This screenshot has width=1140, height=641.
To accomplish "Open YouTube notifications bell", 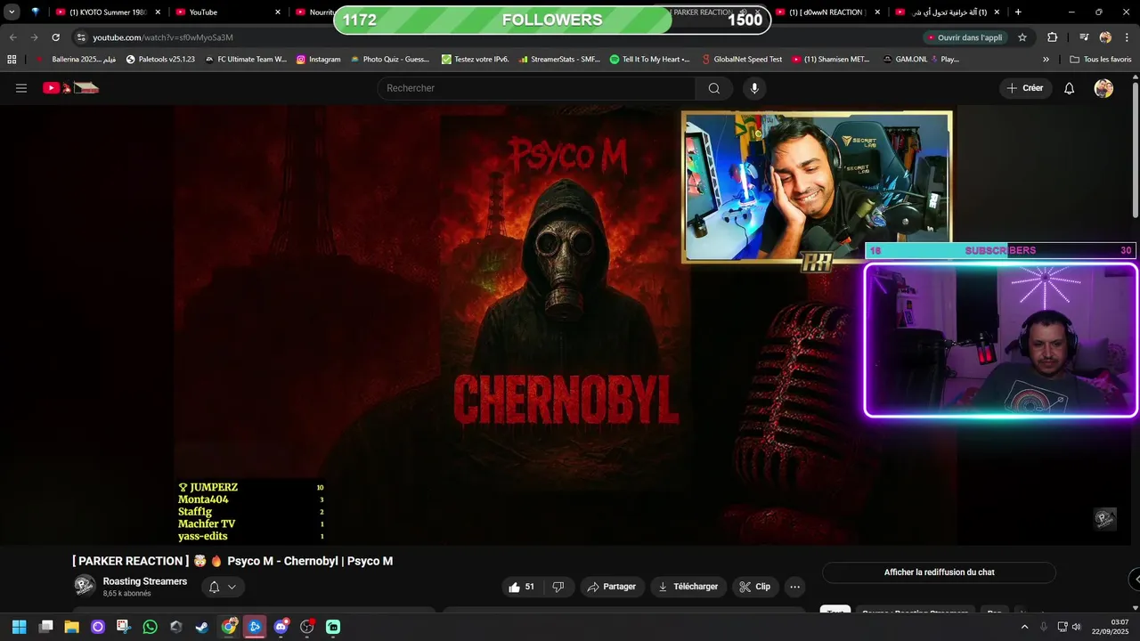I will (1070, 88).
